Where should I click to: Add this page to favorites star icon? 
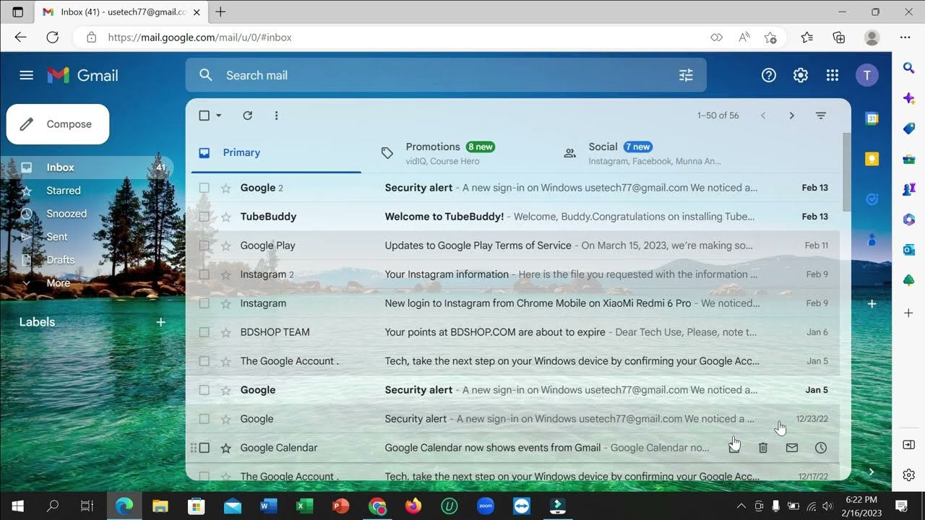click(x=770, y=38)
